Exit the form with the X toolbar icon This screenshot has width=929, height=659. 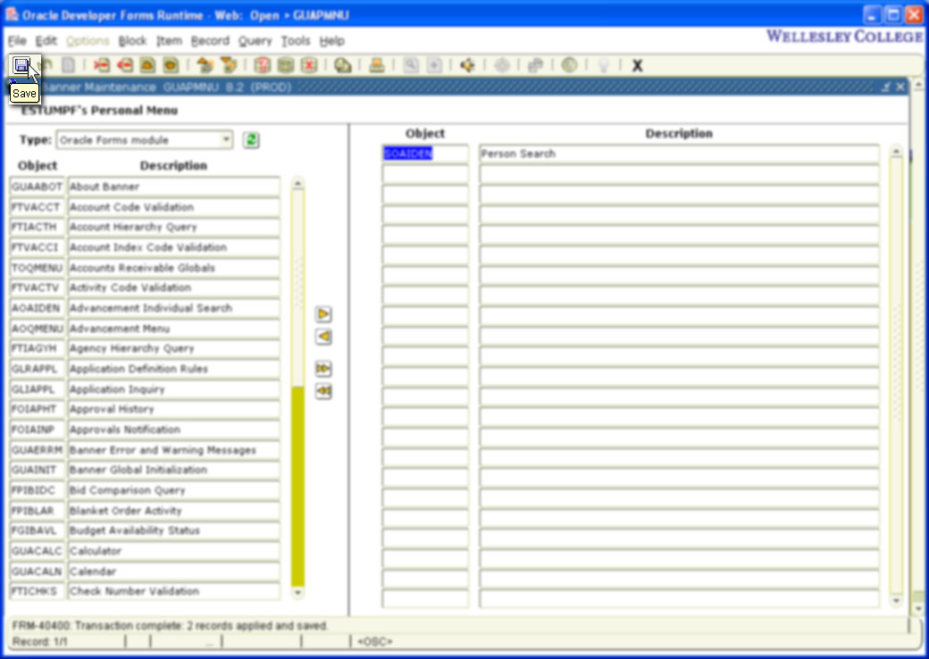(638, 66)
